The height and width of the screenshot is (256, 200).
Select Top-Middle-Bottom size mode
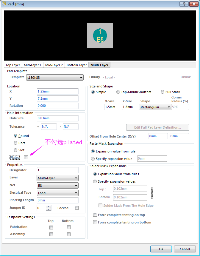pos(118,92)
